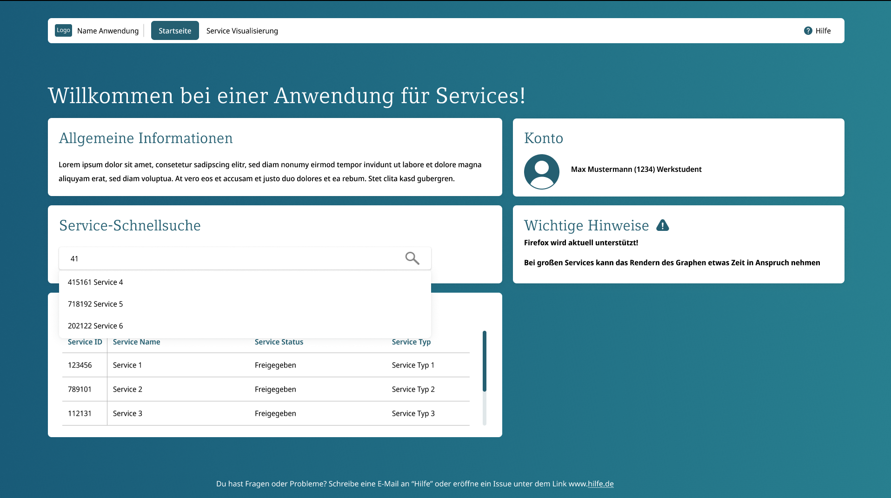Viewport: 891px width, 498px height.
Task: Follow the hilfe.de link in footer
Action: point(600,484)
